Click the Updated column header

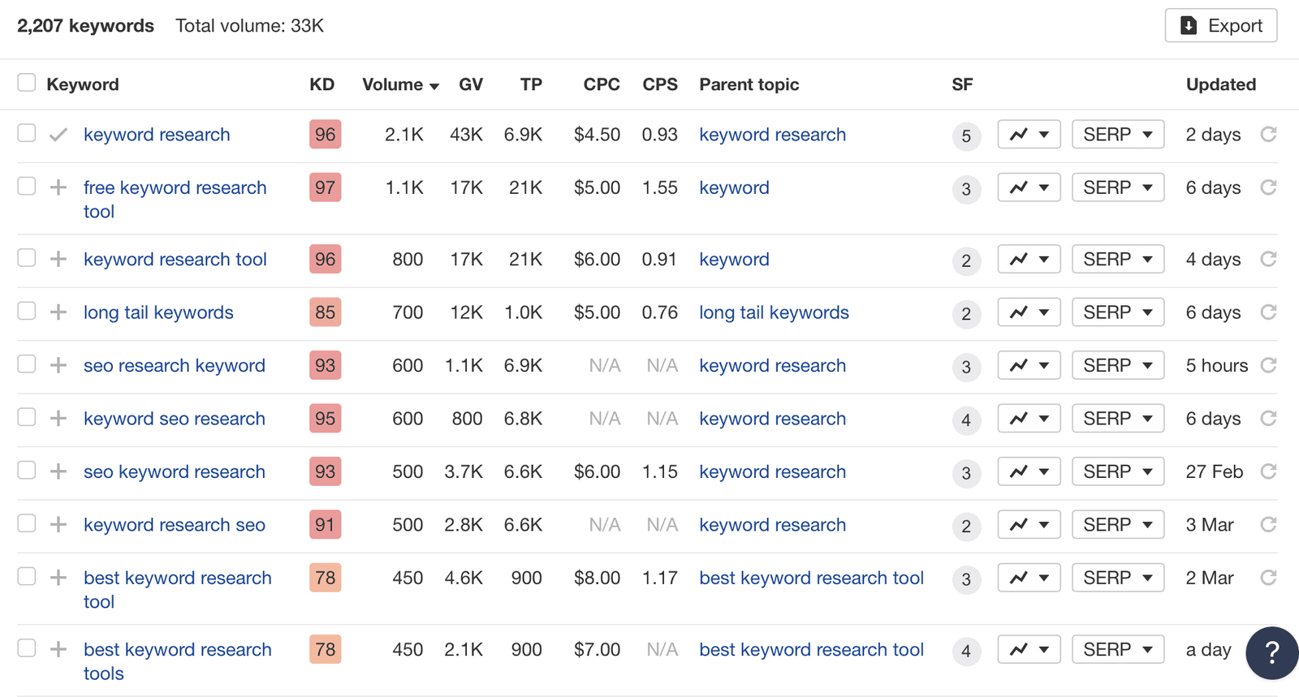pos(1221,84)
